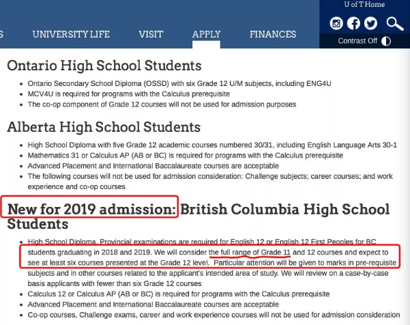Open the Facebook icon link
Screen dimensions: 410x325
coord(353,23)
